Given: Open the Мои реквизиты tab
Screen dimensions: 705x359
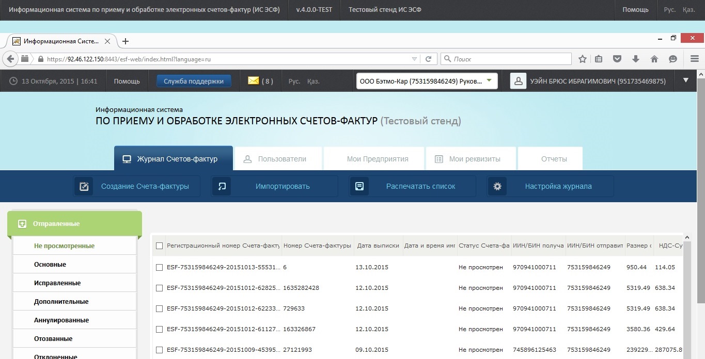Looking at the screenshot, I should click(x=471, y=159).
